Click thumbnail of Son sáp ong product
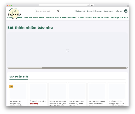 click(97, 91)
